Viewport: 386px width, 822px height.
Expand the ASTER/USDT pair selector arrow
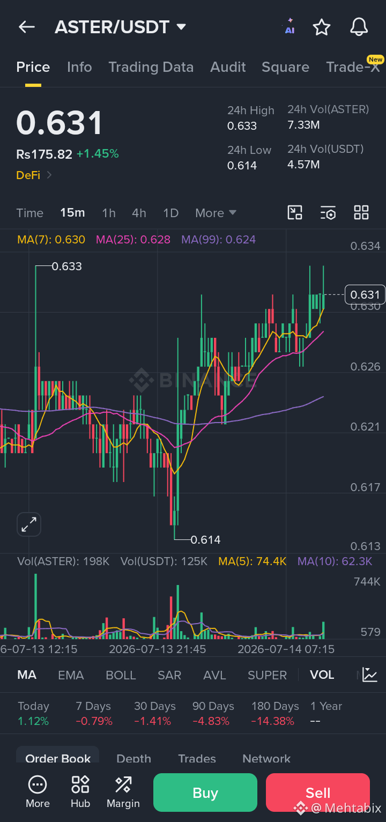[181, 26]
